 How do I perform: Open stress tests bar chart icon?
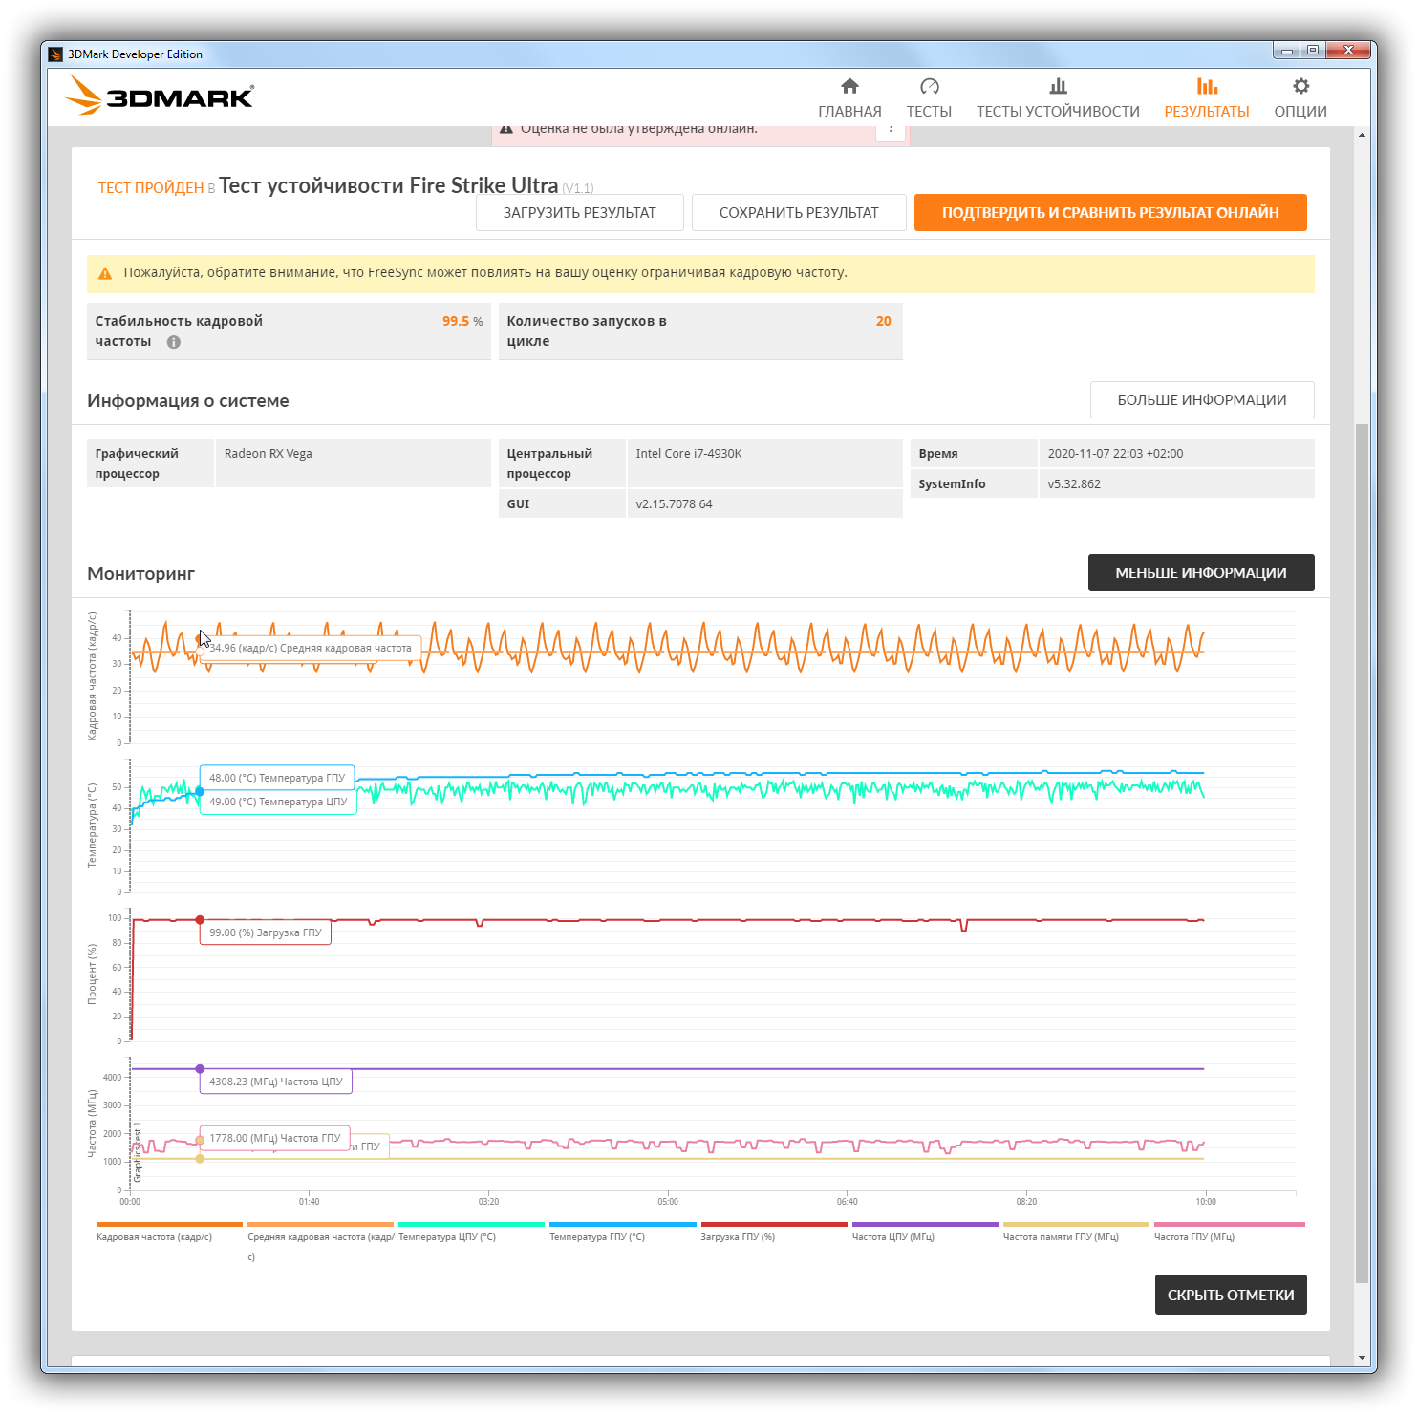1058,87
